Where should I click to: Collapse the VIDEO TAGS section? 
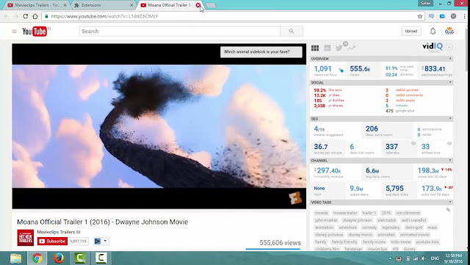tap(450, 203)
